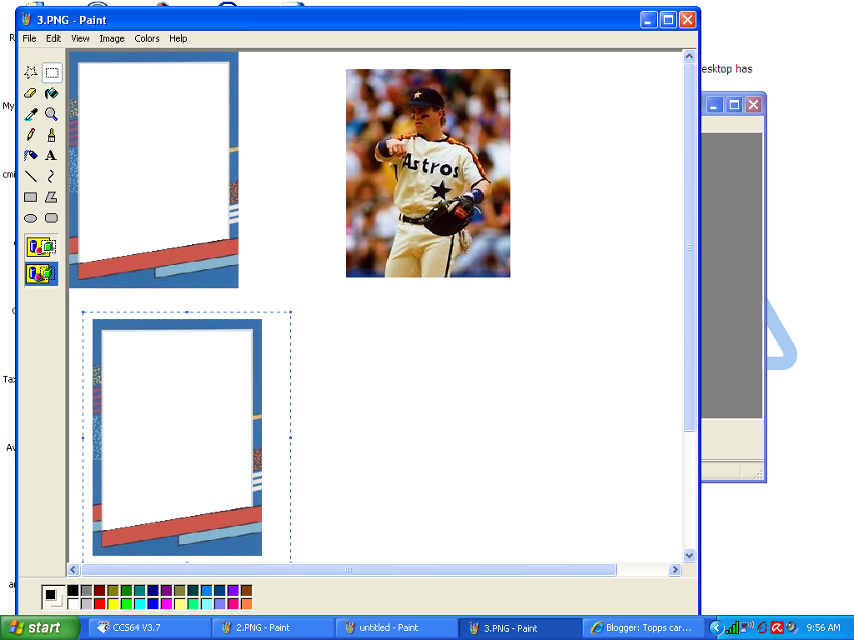Choose the Fill With Color bucket tool

(52, 93)
